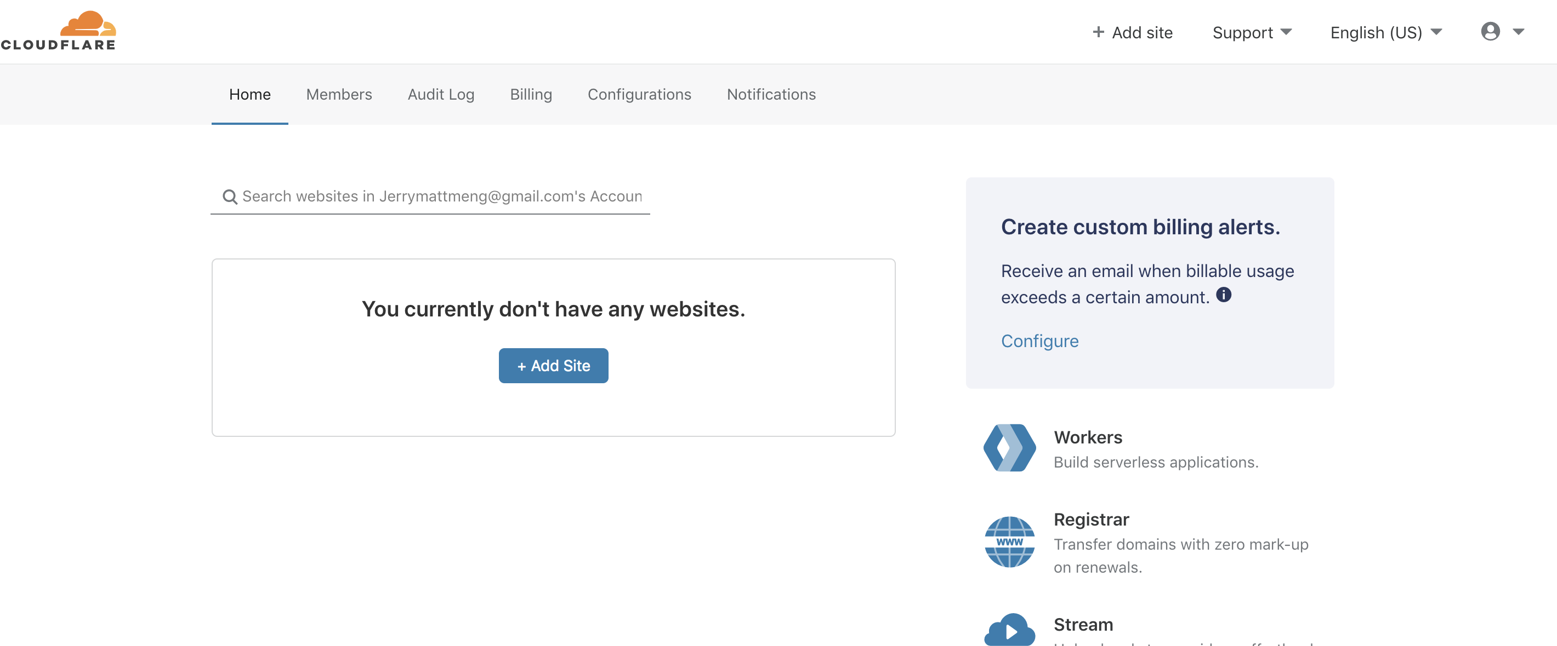The height and width of the screenshot is (646, 1557).
Task: Switch to the Members tab
Action: [x=338, y=94]
